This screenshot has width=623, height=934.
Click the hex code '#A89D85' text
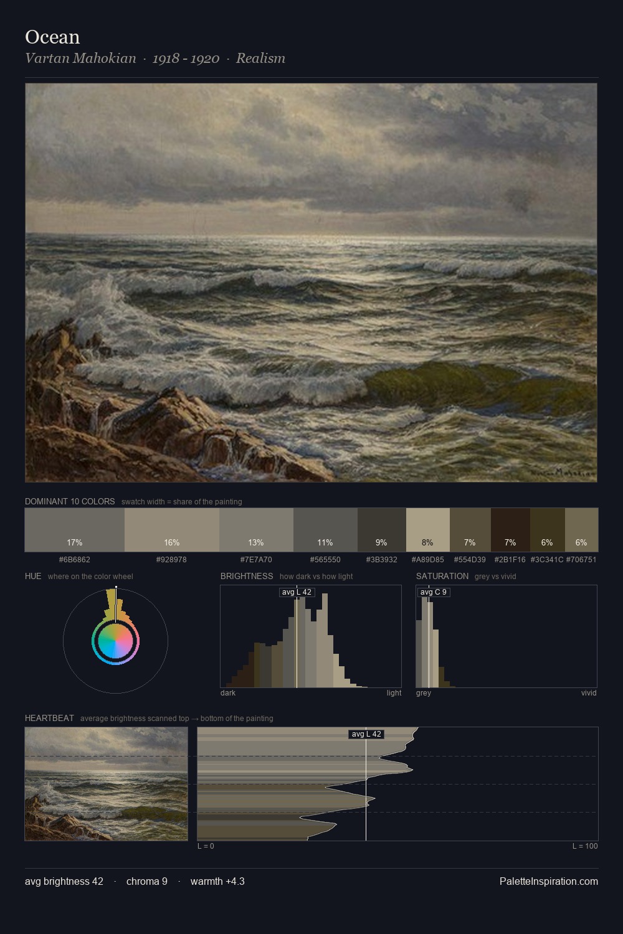pos(428,560)
